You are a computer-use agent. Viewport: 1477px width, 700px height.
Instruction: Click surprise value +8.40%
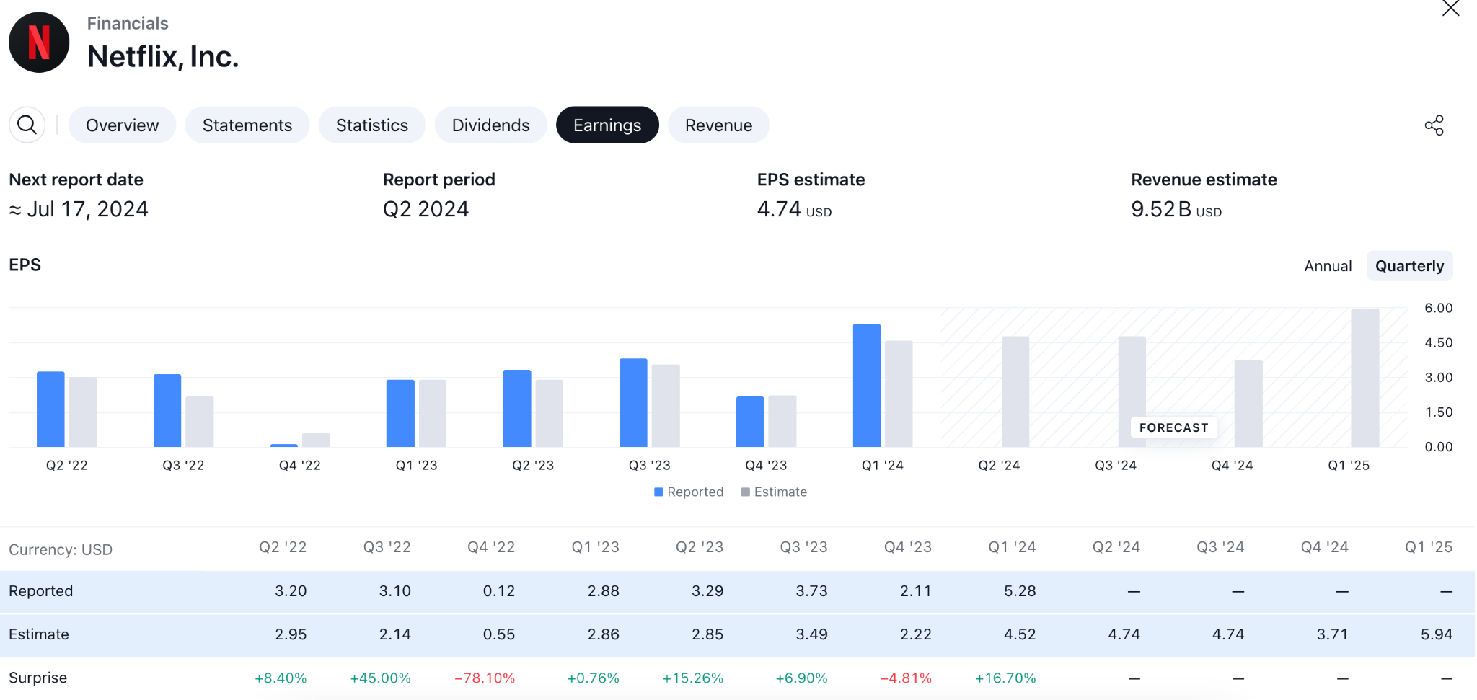pyautogui.click(x=281, y=678)
